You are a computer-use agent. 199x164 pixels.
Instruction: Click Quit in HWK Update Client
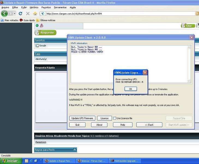point(77,125)
